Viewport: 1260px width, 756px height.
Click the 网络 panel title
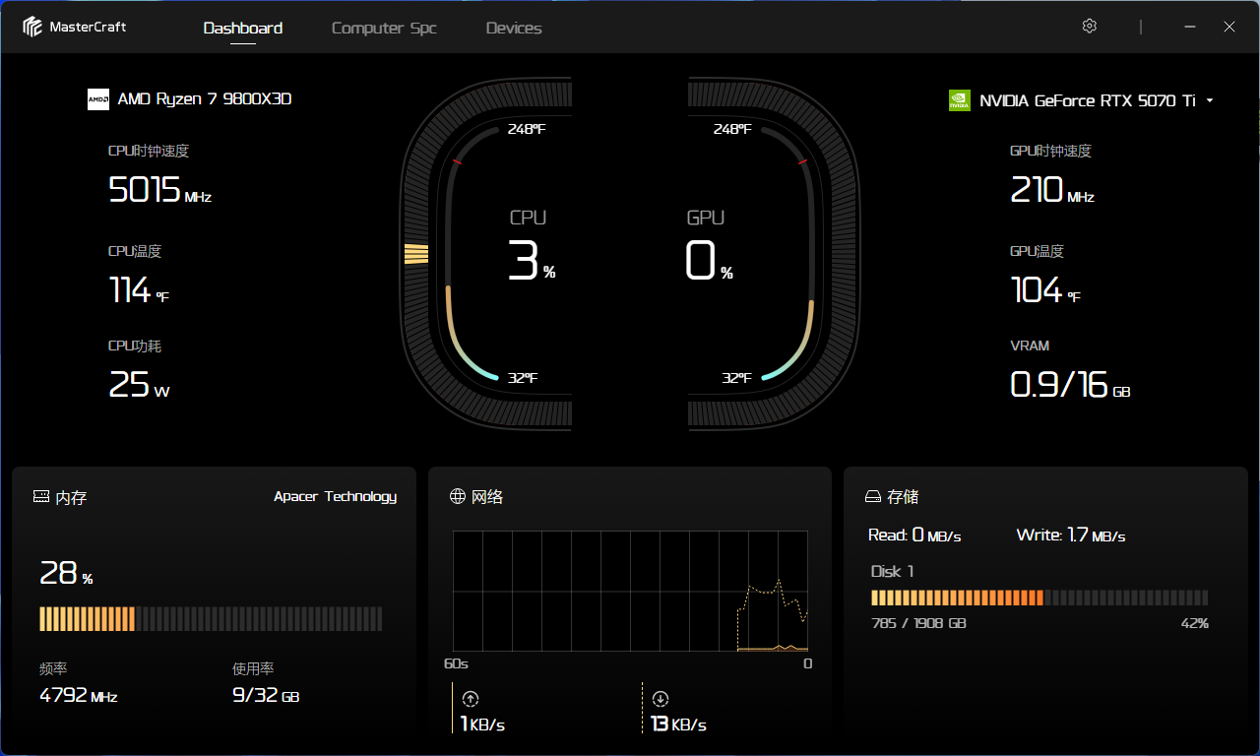coord(487,497)
